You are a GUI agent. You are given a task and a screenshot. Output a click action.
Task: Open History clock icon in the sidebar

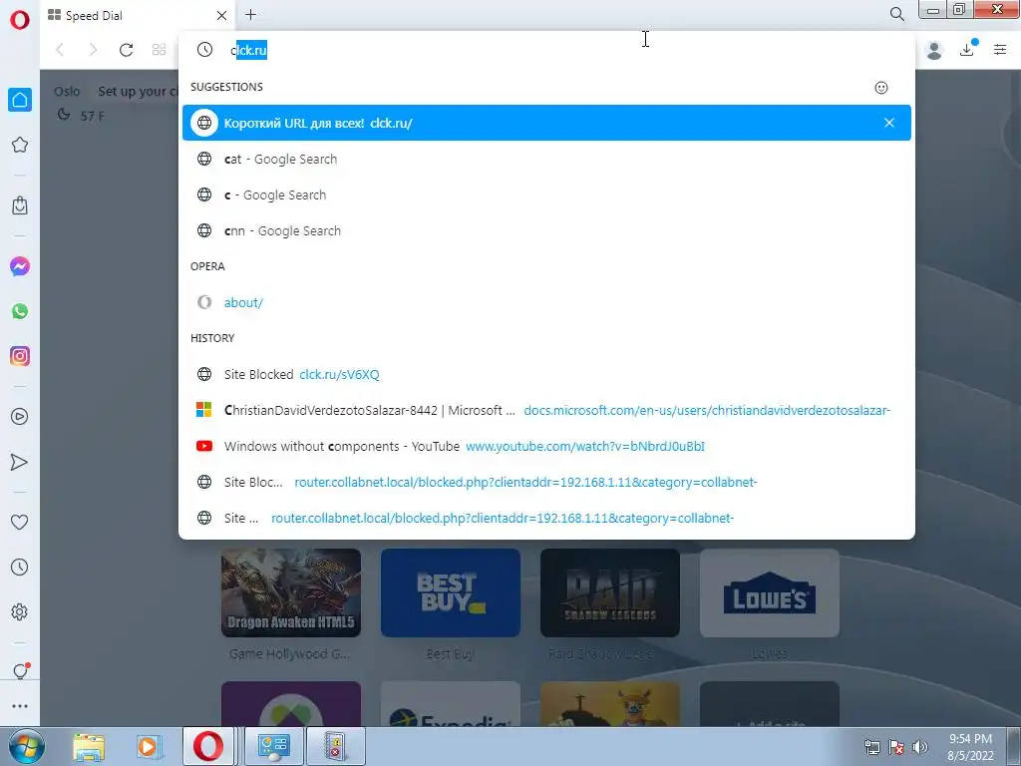20,567
